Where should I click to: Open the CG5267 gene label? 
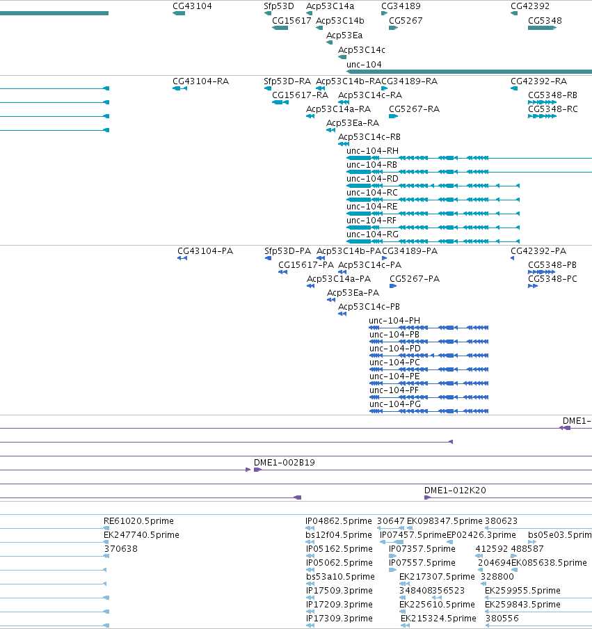406,20
